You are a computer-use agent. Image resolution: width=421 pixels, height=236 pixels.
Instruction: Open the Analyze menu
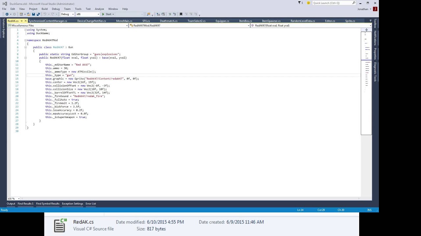(99, 9)
